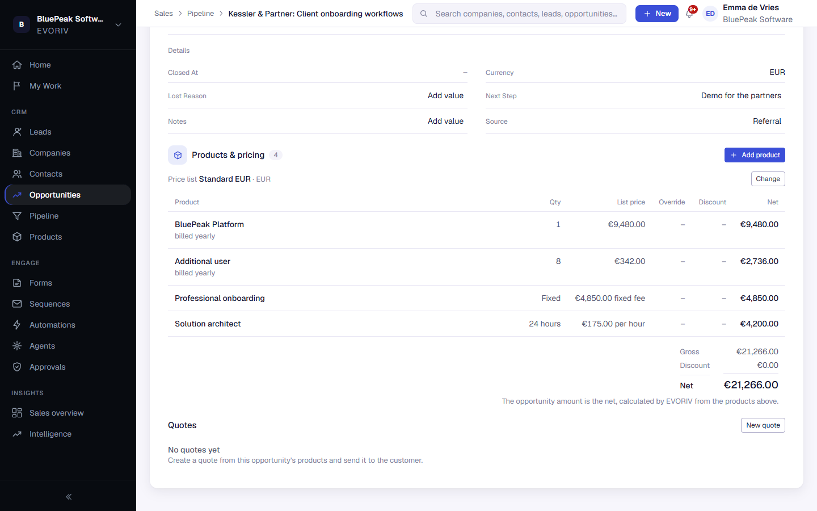817x511 pixels.
Task: Click the Currency value EUR
Action: tap(777, 72)
